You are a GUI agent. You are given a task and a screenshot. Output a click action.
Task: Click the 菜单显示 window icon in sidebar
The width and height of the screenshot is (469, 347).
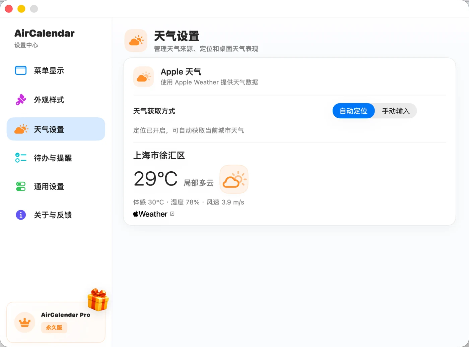pos(21,70)
